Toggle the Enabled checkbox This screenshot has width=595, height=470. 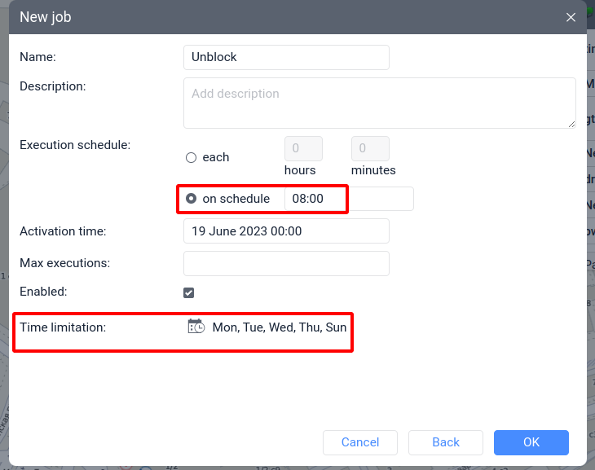(189, 292)
